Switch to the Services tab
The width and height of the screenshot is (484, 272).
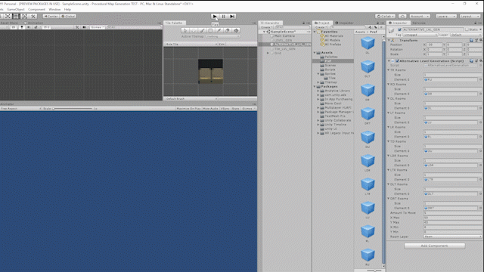point(419,23)
